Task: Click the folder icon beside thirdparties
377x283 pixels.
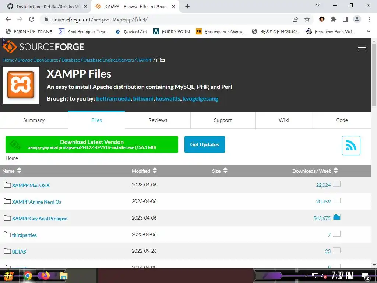Action: pos(7,234)
